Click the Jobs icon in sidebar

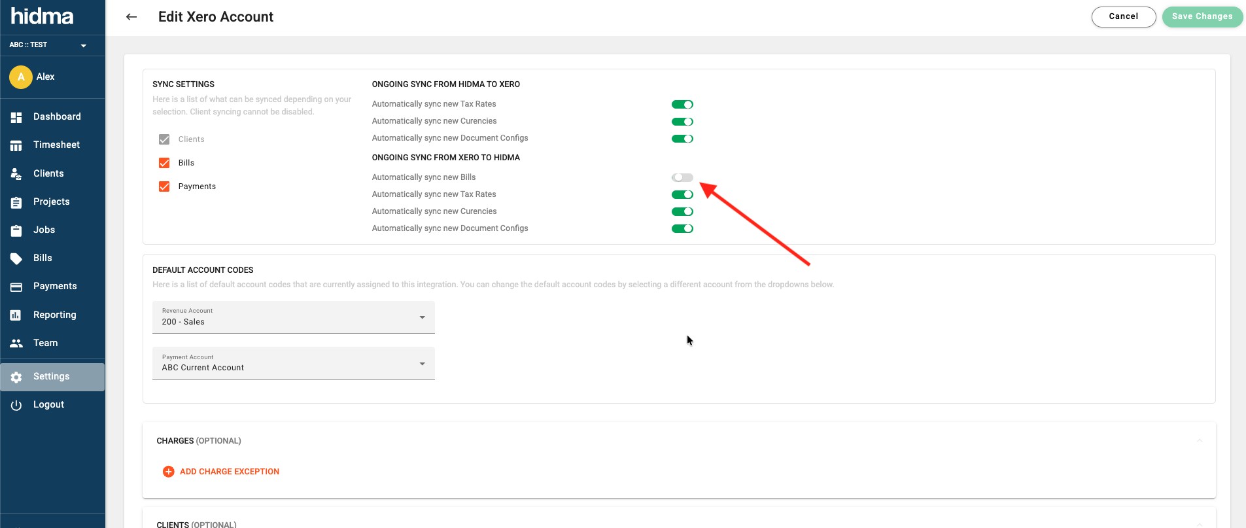[x=16, y=230]
